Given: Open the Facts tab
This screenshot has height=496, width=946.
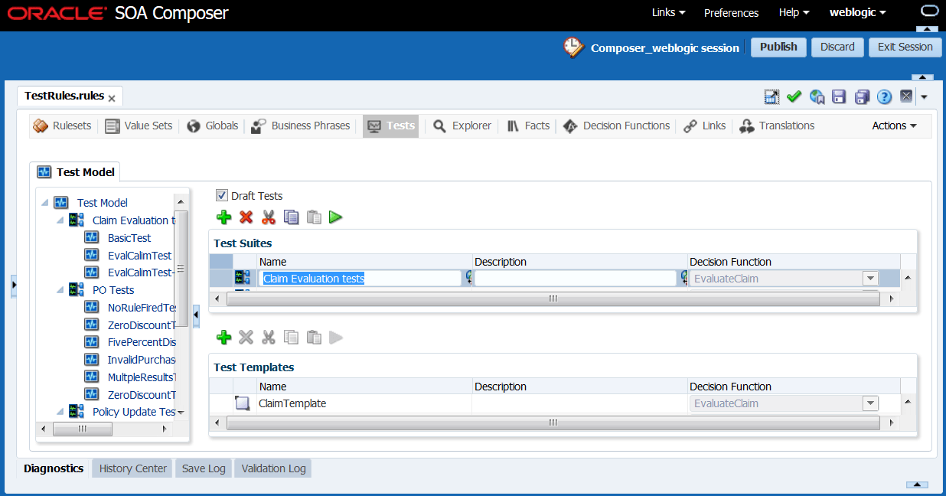Looking at the screenshot, I should [528, 126].
